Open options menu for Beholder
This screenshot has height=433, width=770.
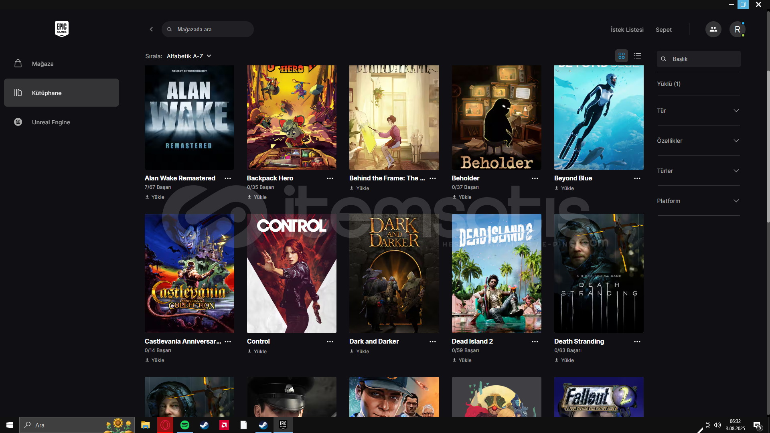point(535,178)
